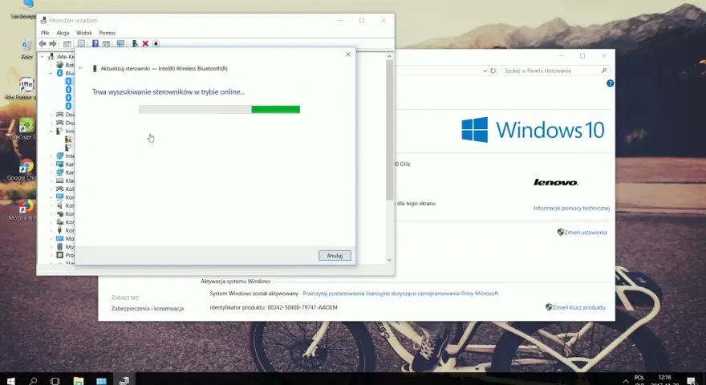Click the blue question mark Help toolbar icon
This screenshot has height=385, width=706.
[95, 43]
